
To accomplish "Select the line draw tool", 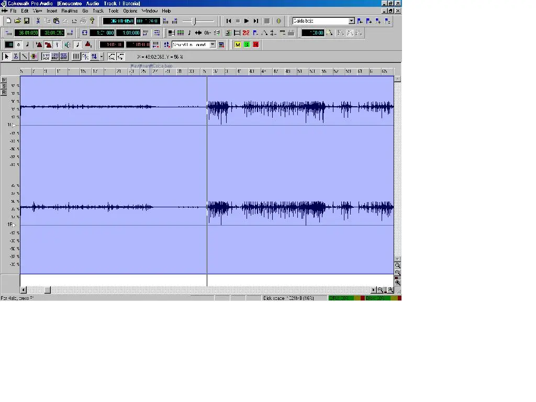I will 25,57.
